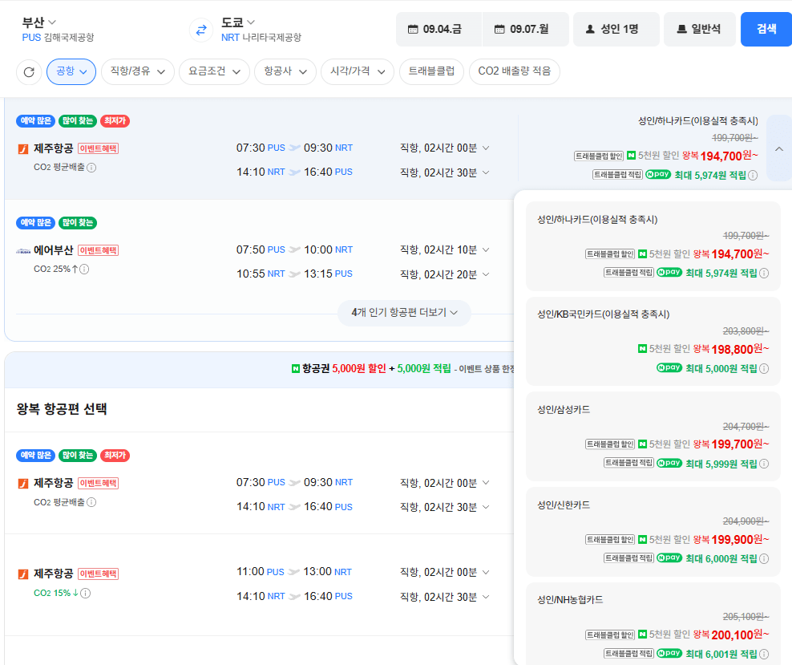Click info icon beside 최대 6,001원 적립

(764, 654)
